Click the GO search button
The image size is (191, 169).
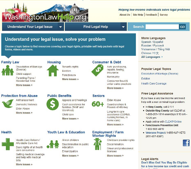click(182, 27)
